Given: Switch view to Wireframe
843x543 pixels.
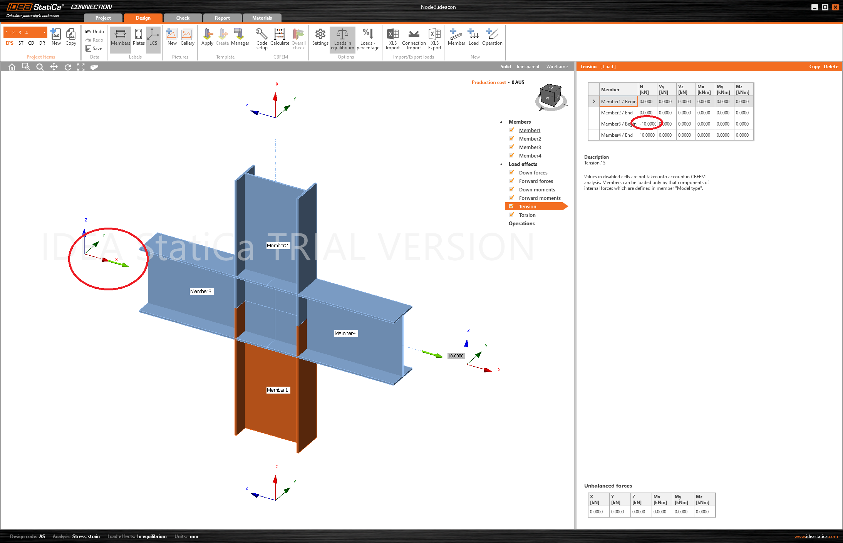Looking at the screenshot, I should [557, 67].
